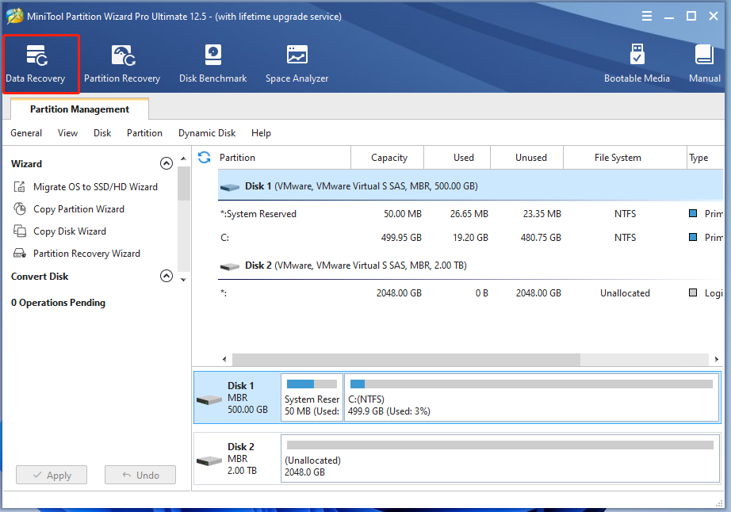Screen dimensions: 731x512
Task: Click the blue type swatch for System Reserved
Action: tap(693, 213)
